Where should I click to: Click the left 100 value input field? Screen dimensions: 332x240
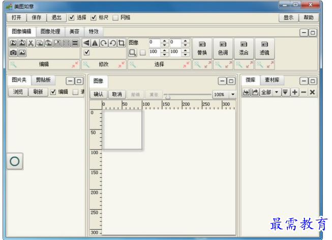155,52
